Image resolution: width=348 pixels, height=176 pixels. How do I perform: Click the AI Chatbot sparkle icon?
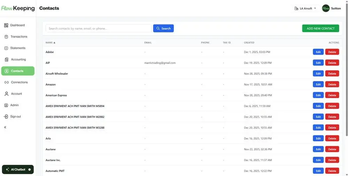tap(8, 169)
